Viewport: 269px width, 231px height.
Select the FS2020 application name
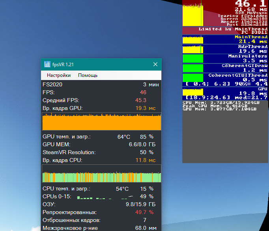pos(52,84)
